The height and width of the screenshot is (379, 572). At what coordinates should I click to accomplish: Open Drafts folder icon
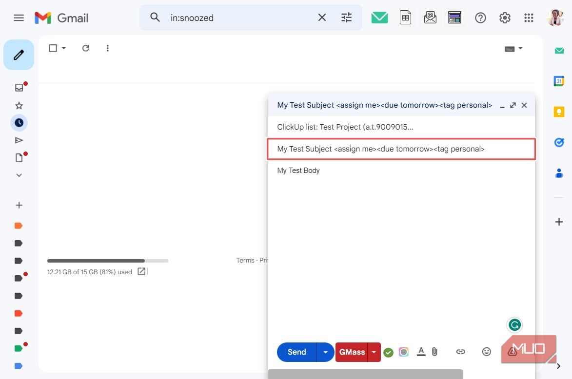[19, 158]
